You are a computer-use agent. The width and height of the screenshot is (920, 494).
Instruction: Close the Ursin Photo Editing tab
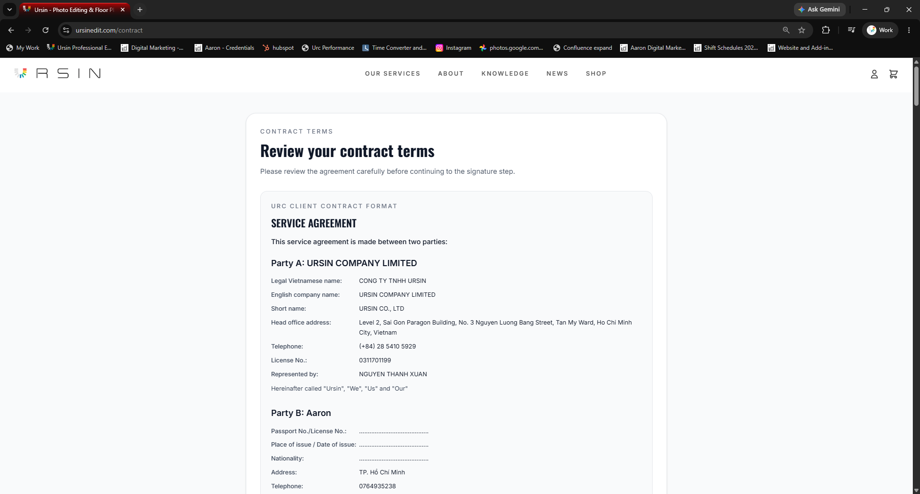tap(123, 10)
